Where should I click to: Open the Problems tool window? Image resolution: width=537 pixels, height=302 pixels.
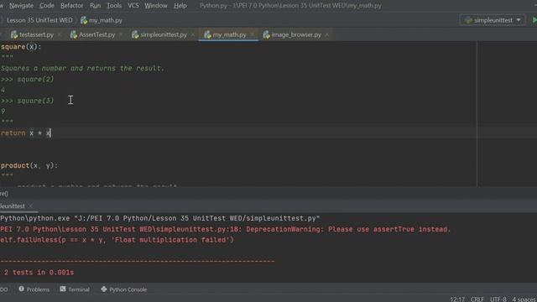(x=34, y=289)
